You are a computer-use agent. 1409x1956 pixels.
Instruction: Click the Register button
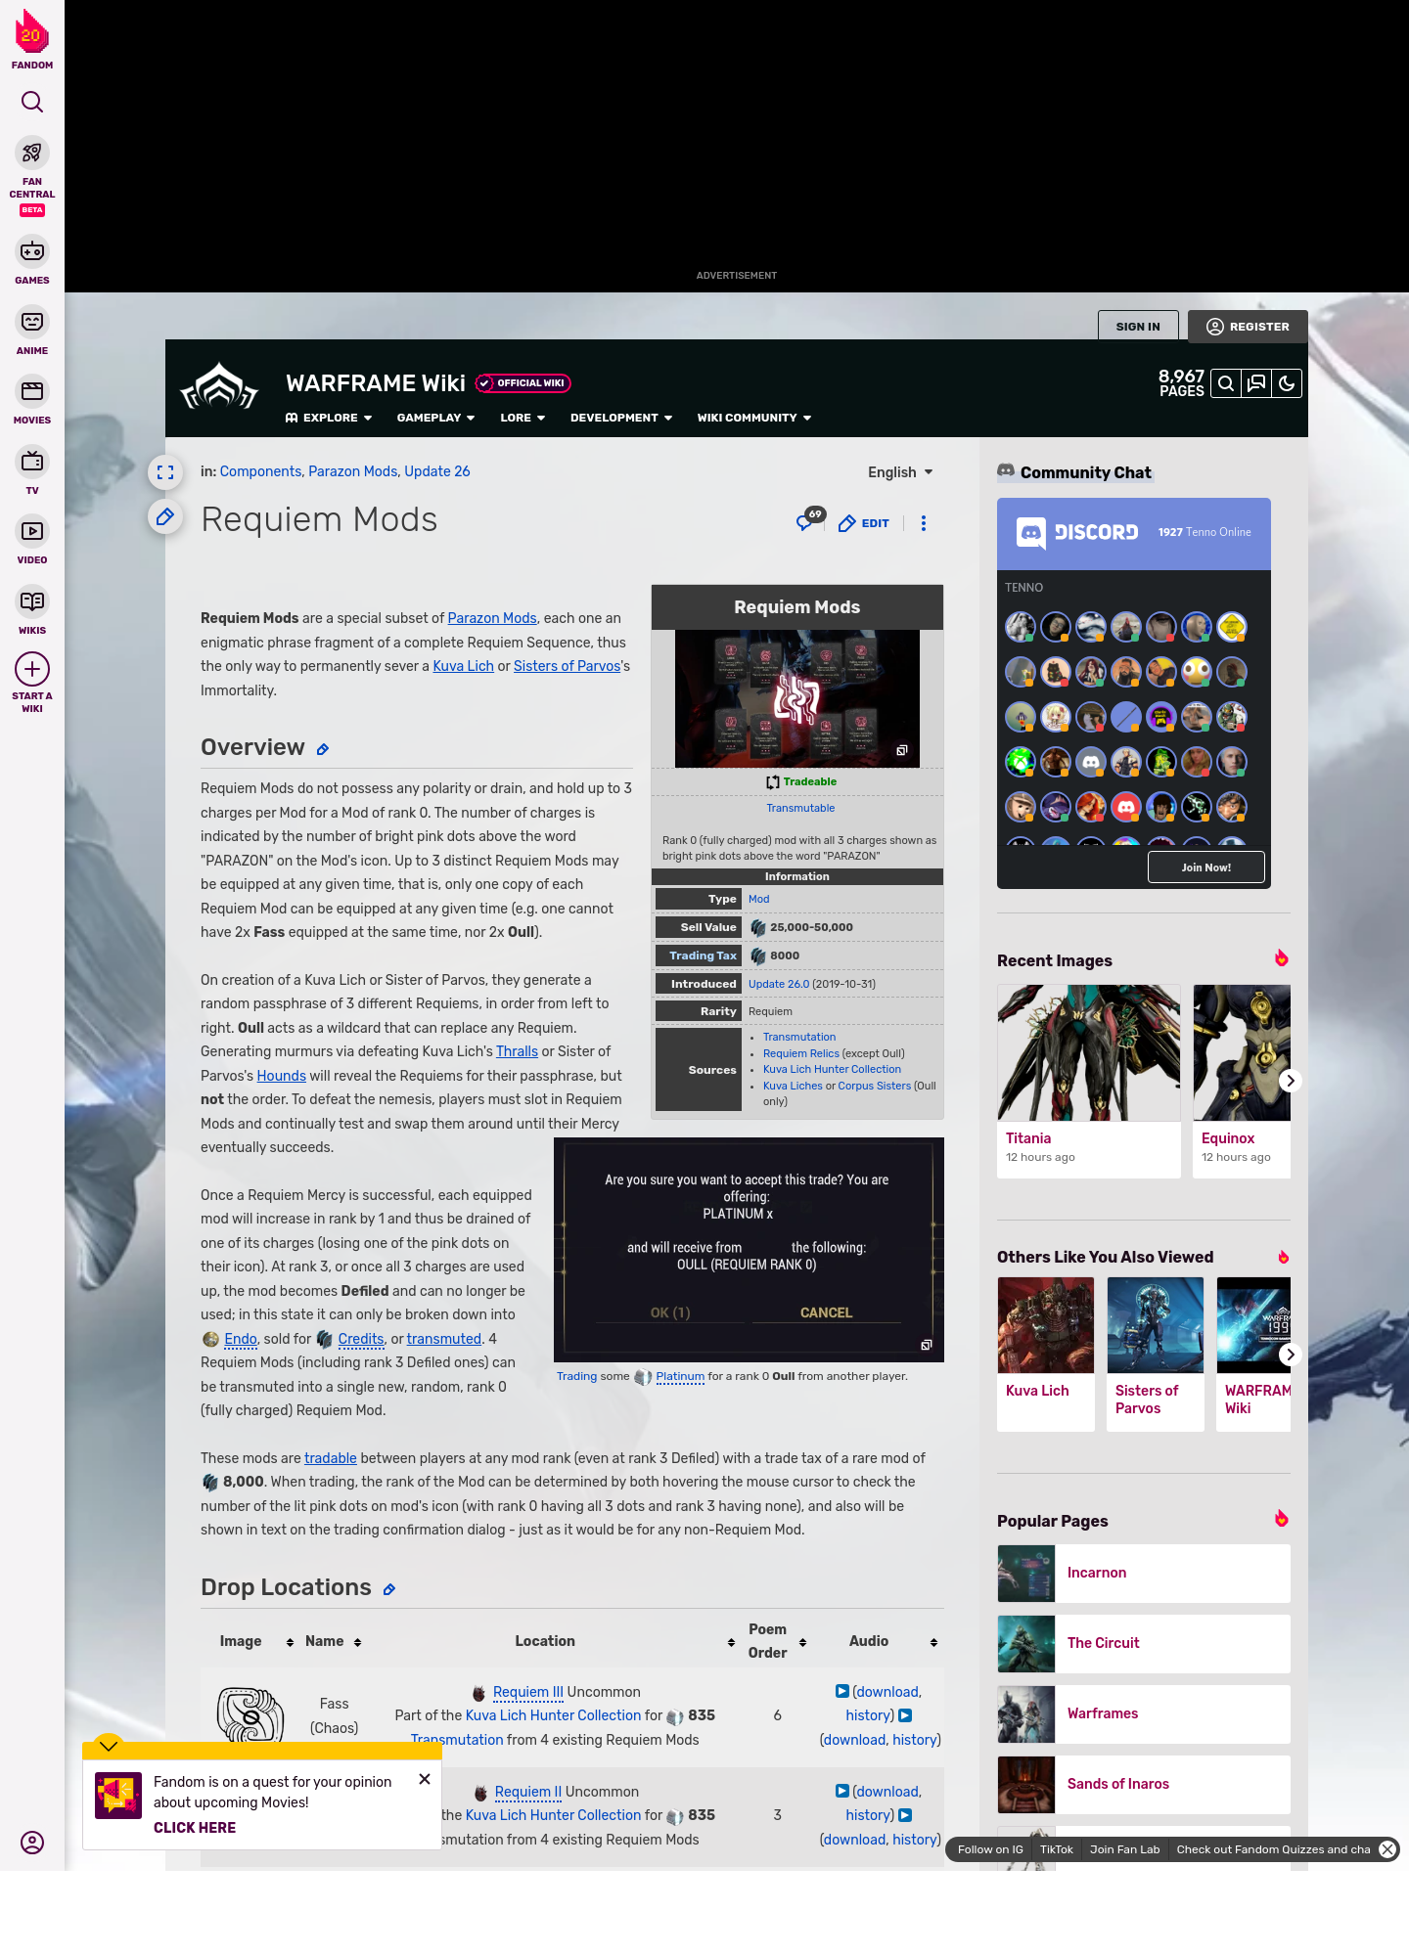point(1248,327)
